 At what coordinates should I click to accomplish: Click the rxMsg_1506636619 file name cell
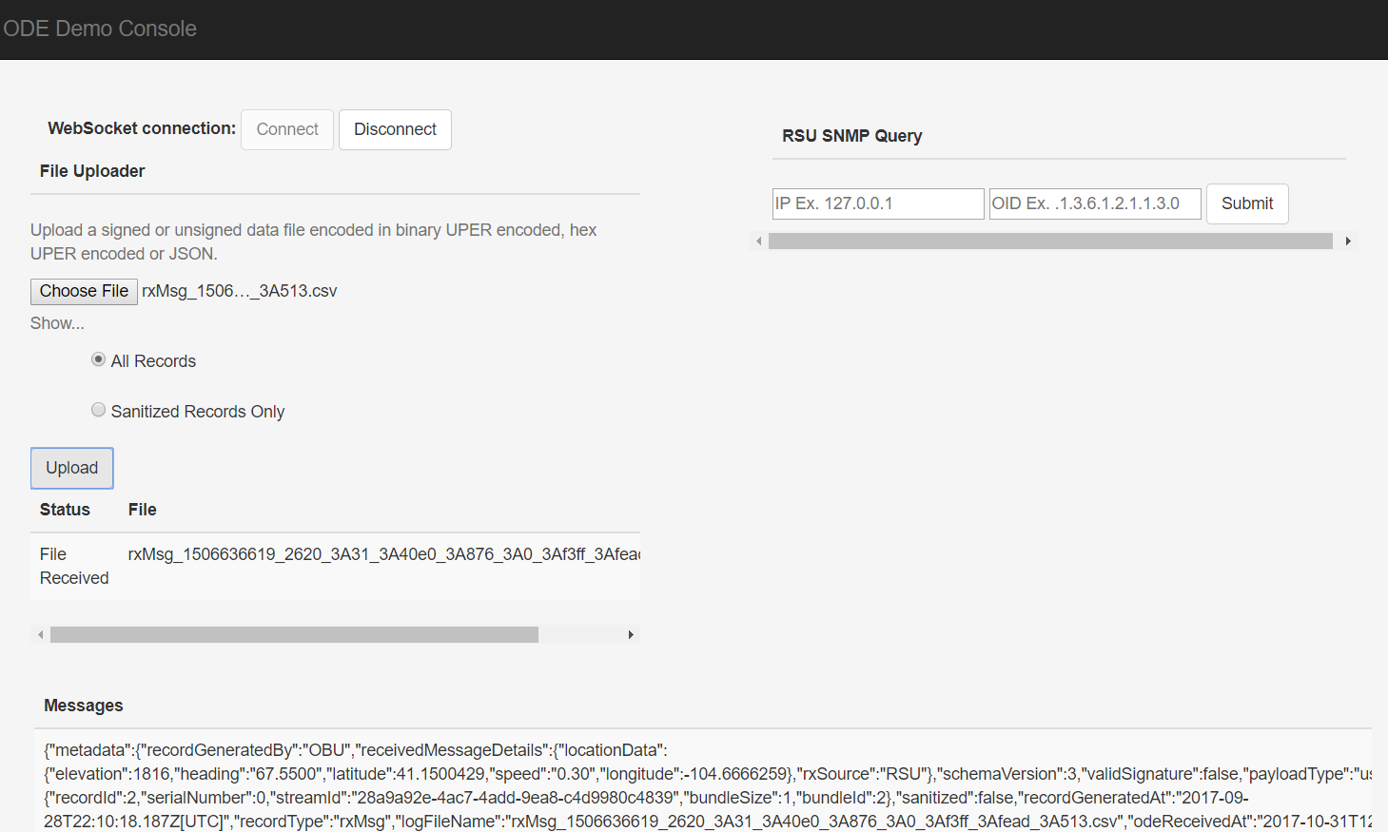coord(383,554)
